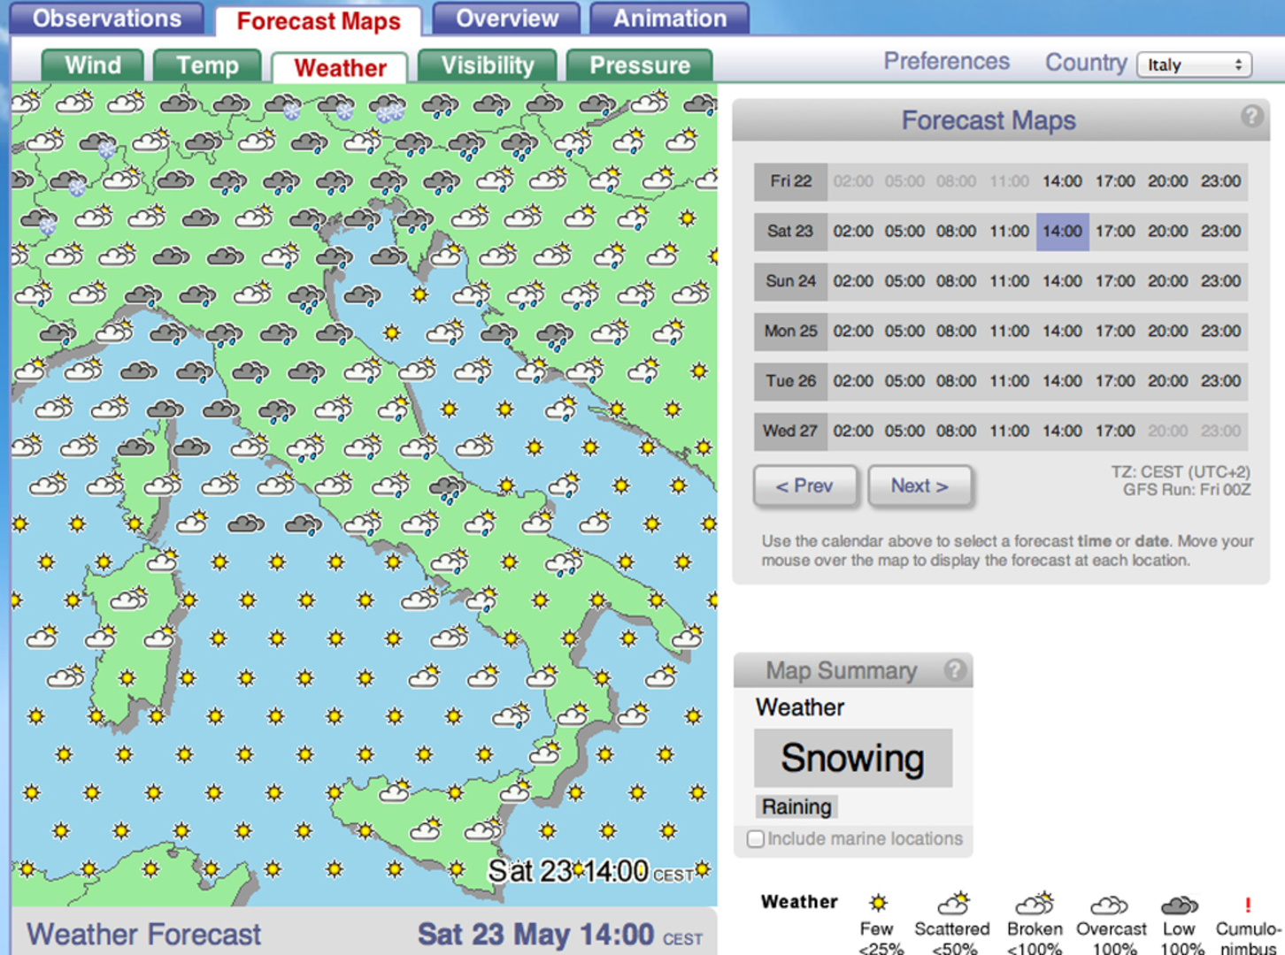The width and height of the screenshot is (1285, 955).
Task: Pick Mon 25 23:00 forecast time
Action: (1220, 332)
